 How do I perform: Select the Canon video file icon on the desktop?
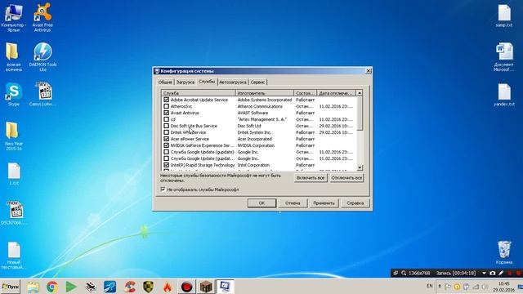pos(42,95)
